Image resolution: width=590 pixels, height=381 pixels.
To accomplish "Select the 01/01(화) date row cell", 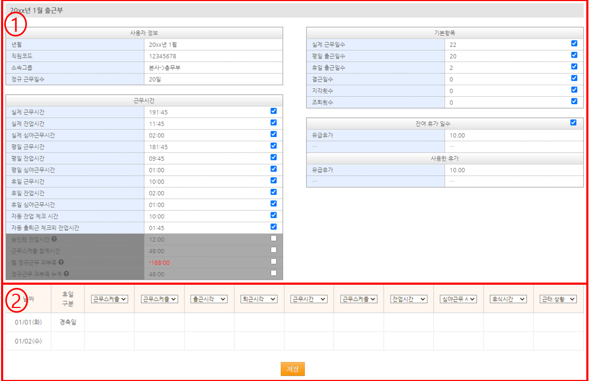I will (28, 322).
